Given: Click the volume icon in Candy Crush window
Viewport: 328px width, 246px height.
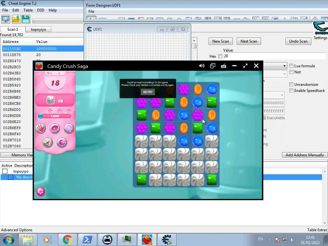Looking at the screenshot, I should [x=202, y=66].
